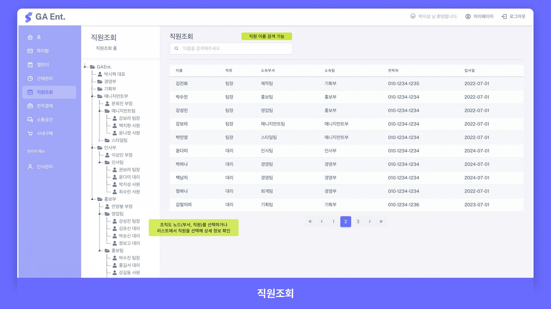Collapse the 매니지먼트부 tree node
This screenshot has height=309, width=551.
click(x=92, y=96)
